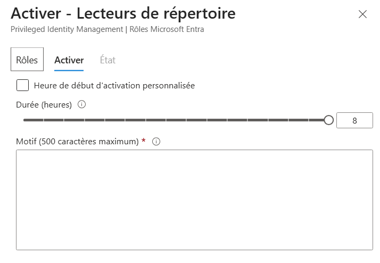Click the 'Activer - Lecteurs de répertoire' title
This screenshot has width=380, height=263.
(115, 13)
